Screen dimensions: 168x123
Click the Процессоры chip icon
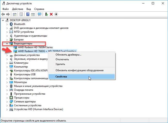(11, 98)
